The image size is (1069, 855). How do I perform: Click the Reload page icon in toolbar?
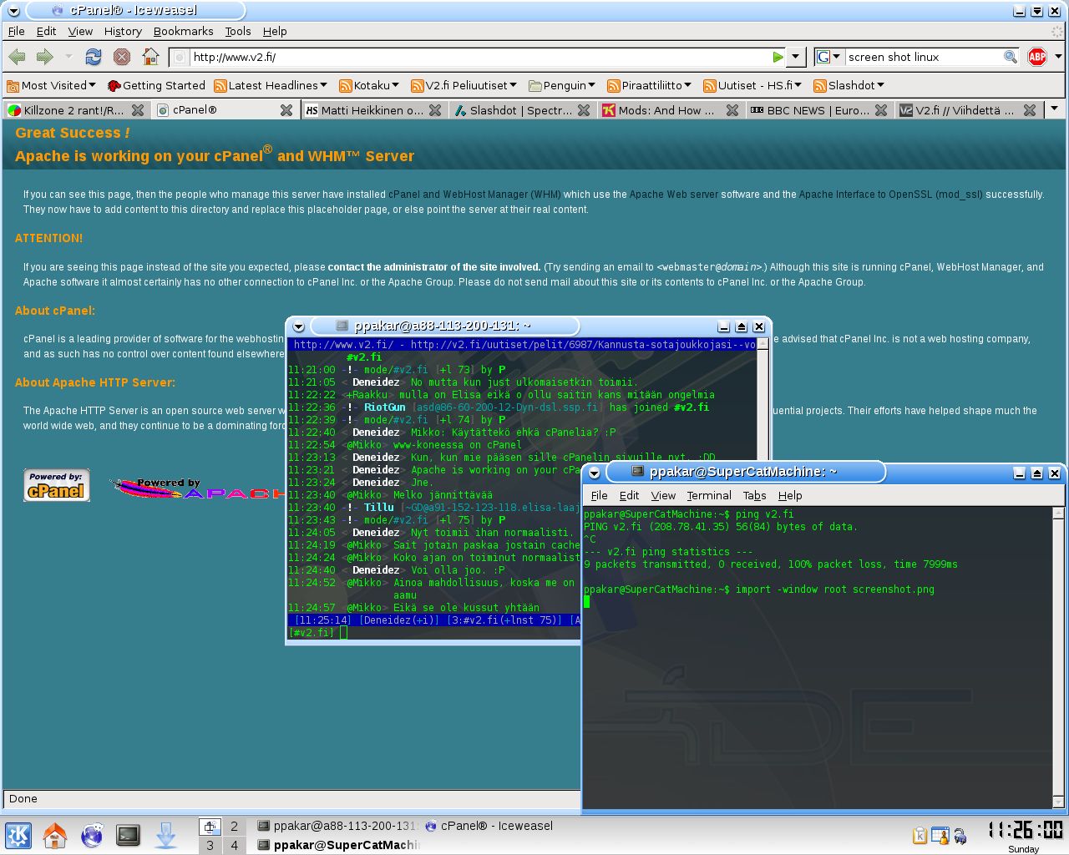coord(94,57)
